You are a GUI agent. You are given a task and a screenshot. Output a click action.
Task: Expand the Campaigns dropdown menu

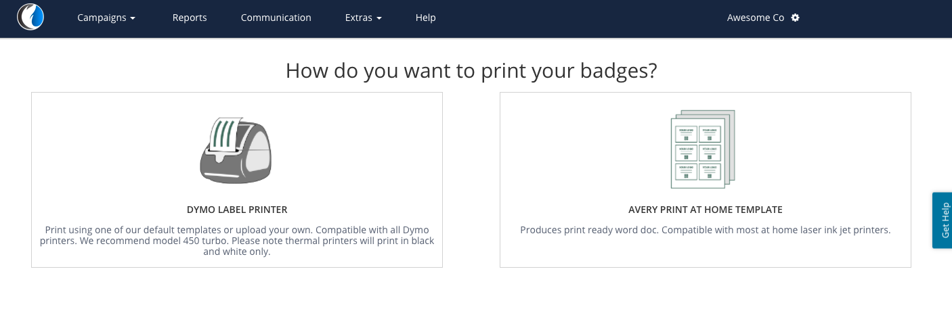(x=106, y=18)
